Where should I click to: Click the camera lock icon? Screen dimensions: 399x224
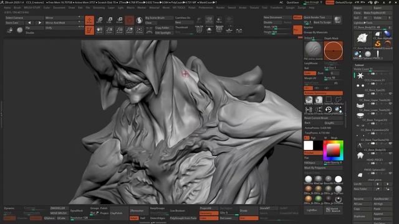point(10,30)
